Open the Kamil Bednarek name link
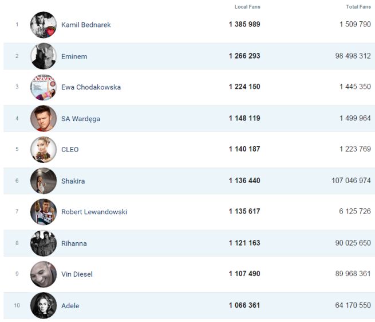This screenshot has width=375, height=322. 86,25
